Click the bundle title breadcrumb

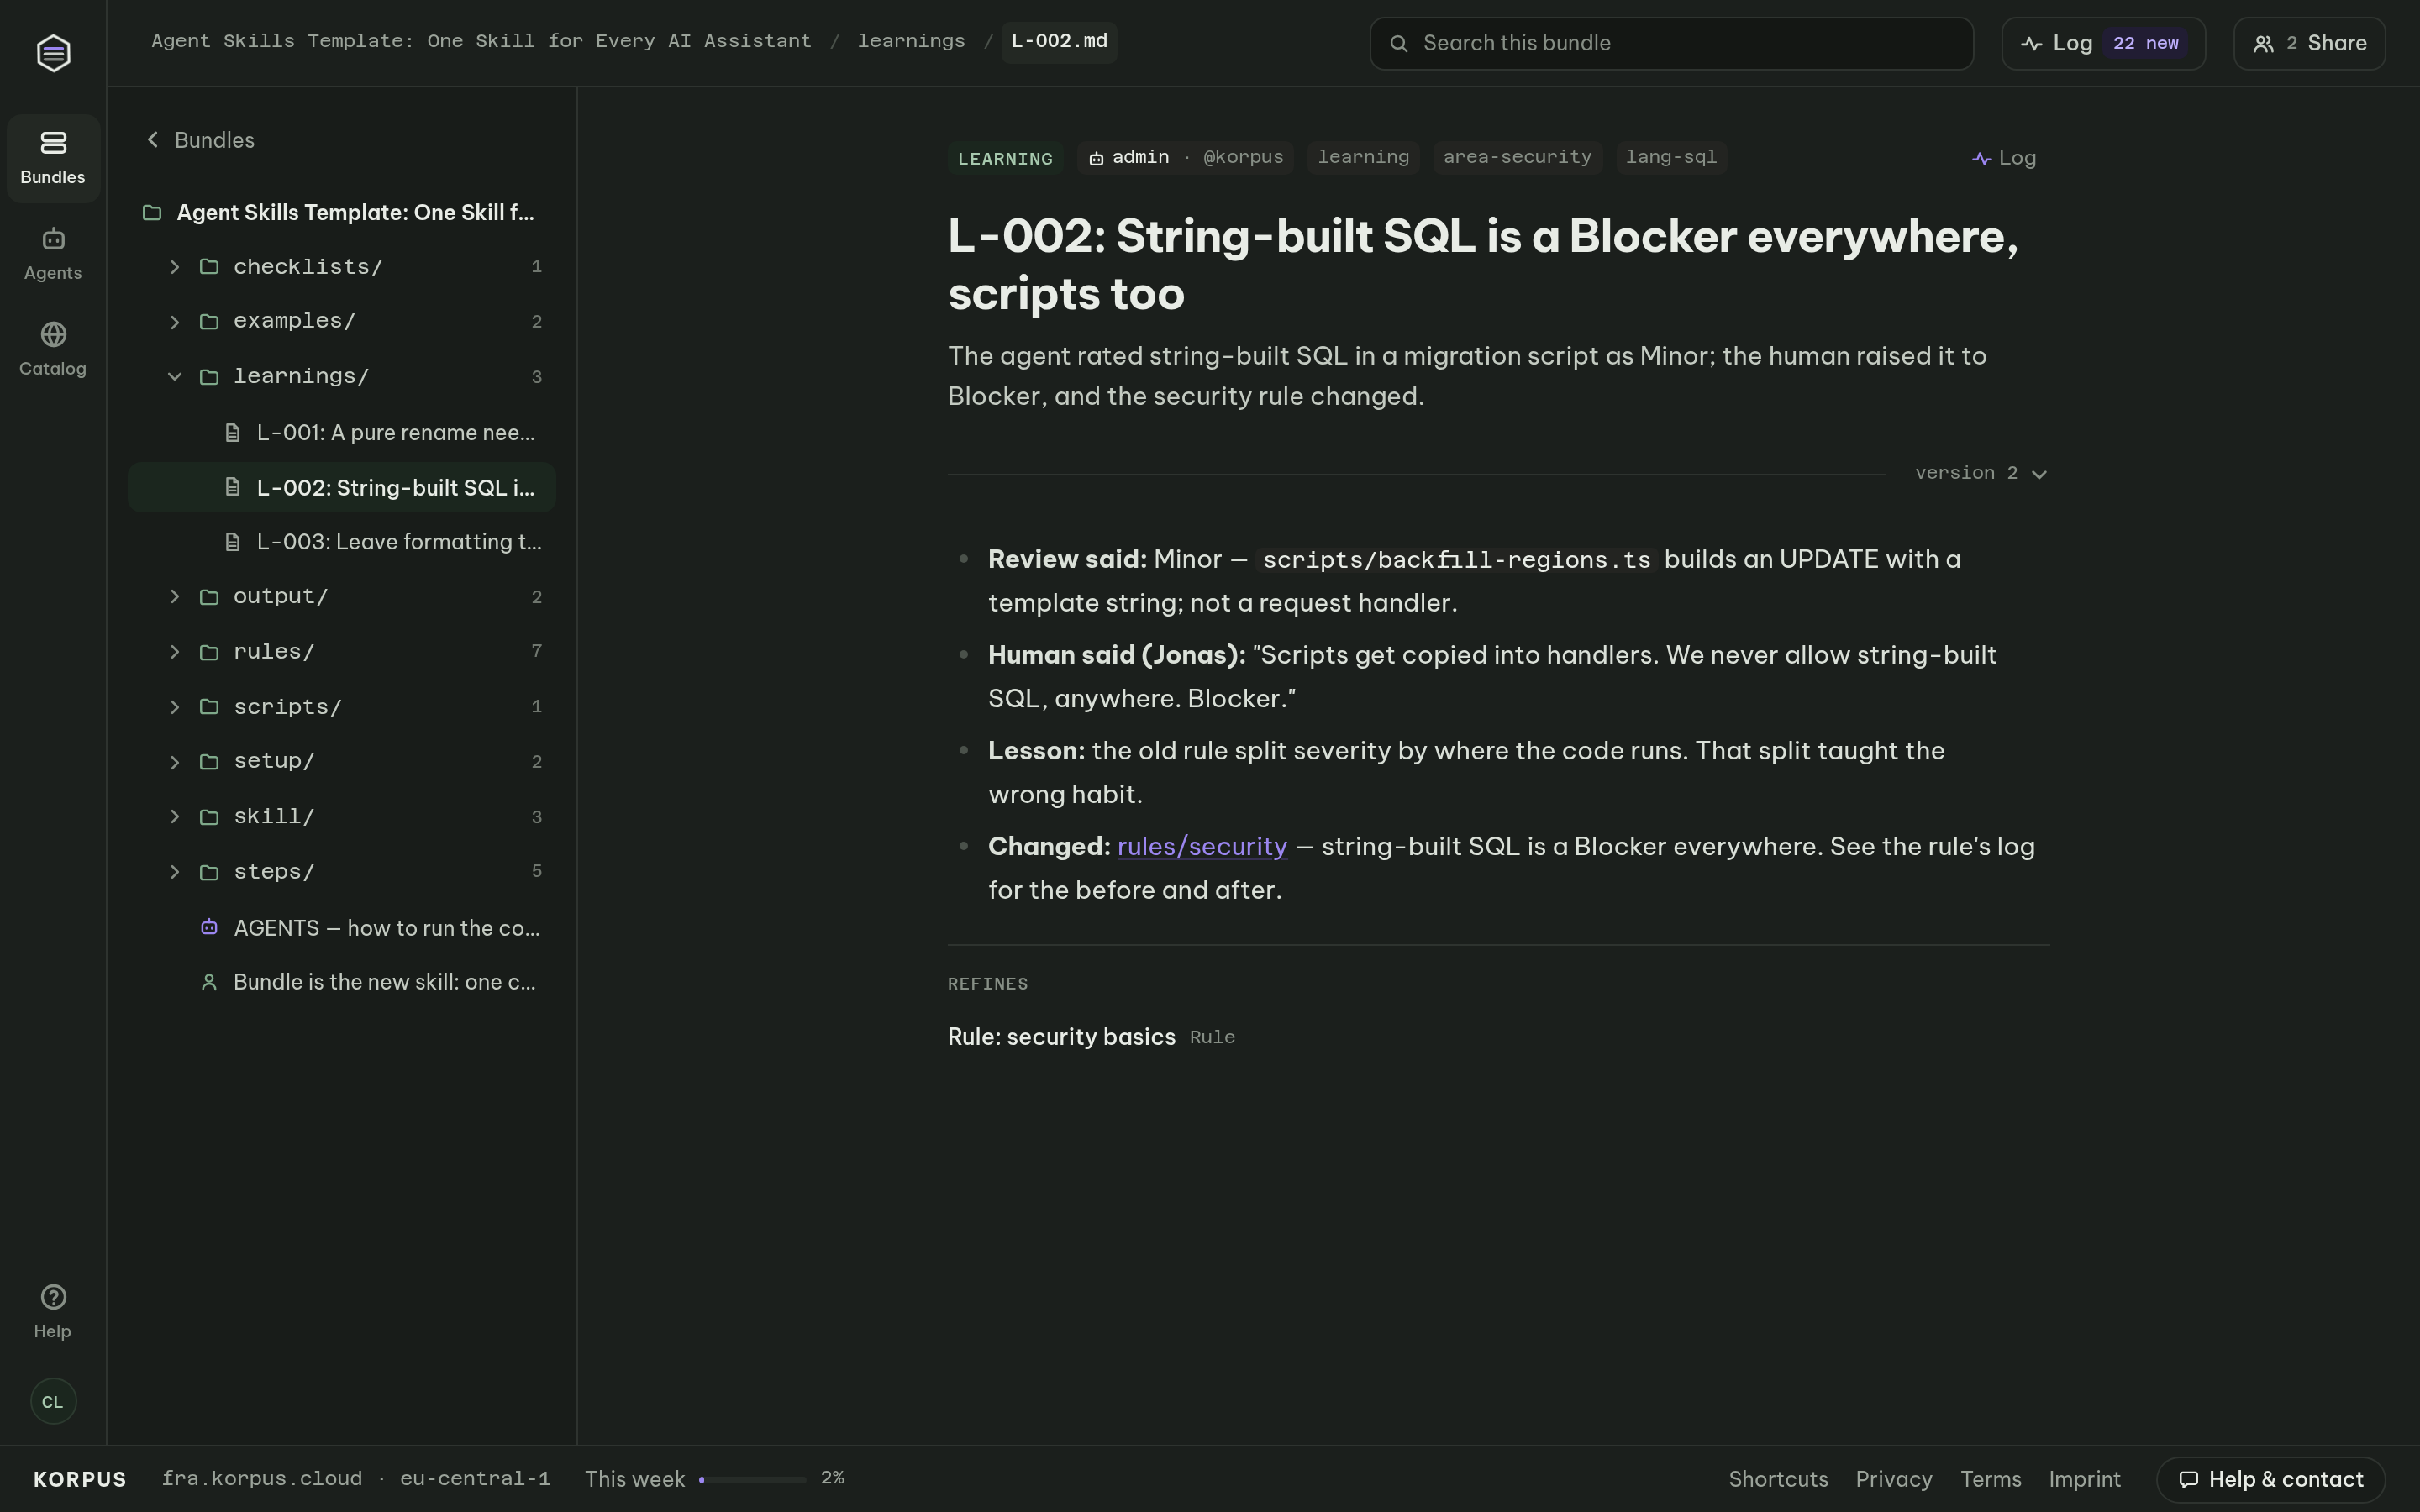(481, 41)
